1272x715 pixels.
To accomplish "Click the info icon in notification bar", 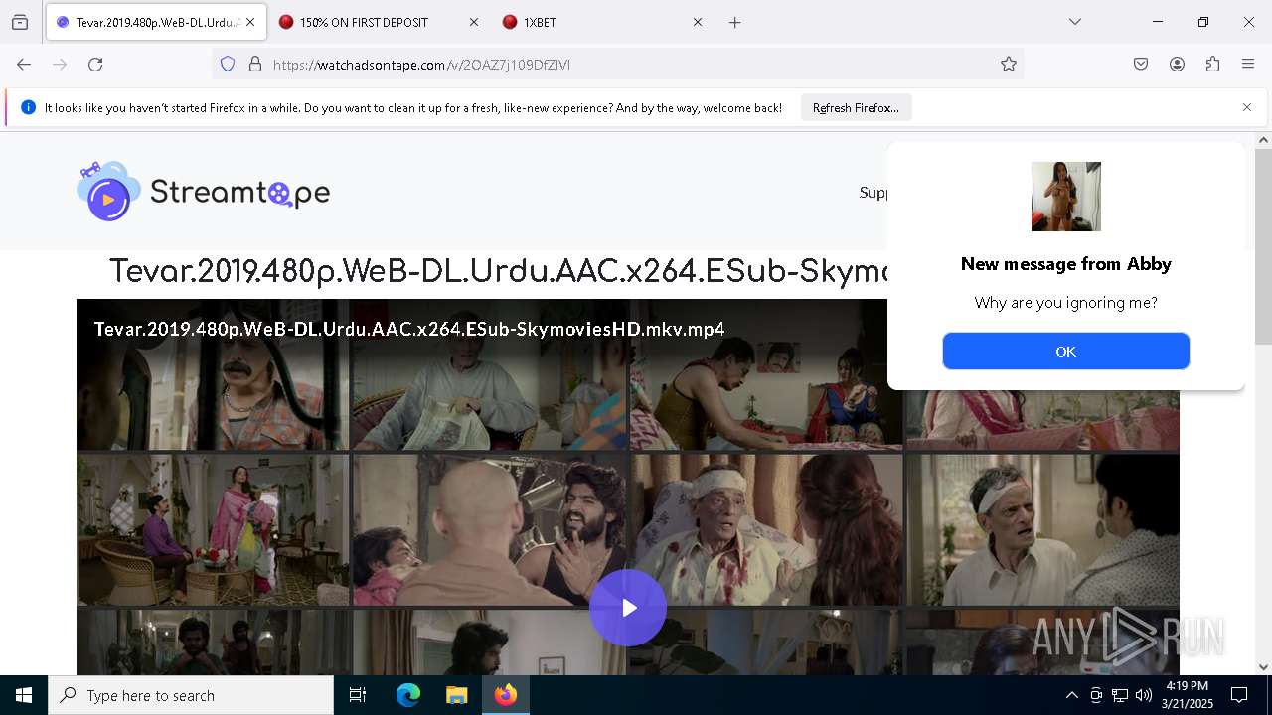I will pos(28,108).
